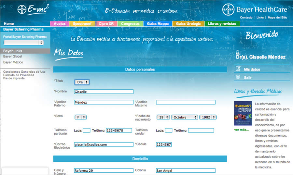Click the Calle y Número field

(104, 170)
